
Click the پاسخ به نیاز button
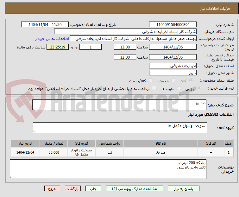pos(183,189)
